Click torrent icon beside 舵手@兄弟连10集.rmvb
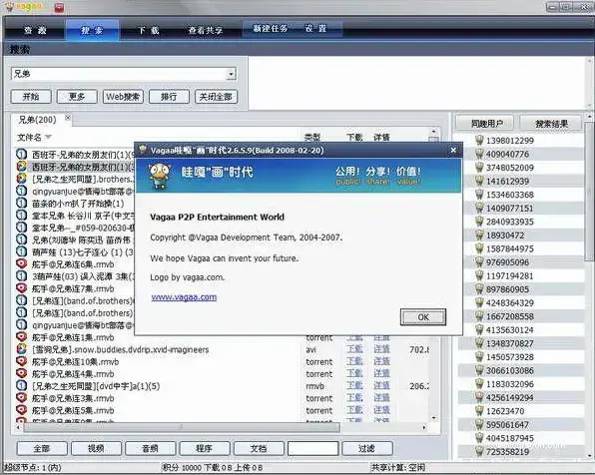The width and height of the screenshot is (595, 475). [x=21, y=361]
